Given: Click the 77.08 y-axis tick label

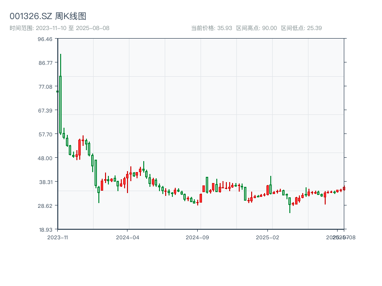Looking at the screenshot, I should [45, 87].
